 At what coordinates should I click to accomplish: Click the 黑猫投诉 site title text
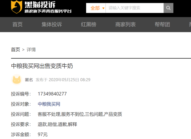pos(40,5)
